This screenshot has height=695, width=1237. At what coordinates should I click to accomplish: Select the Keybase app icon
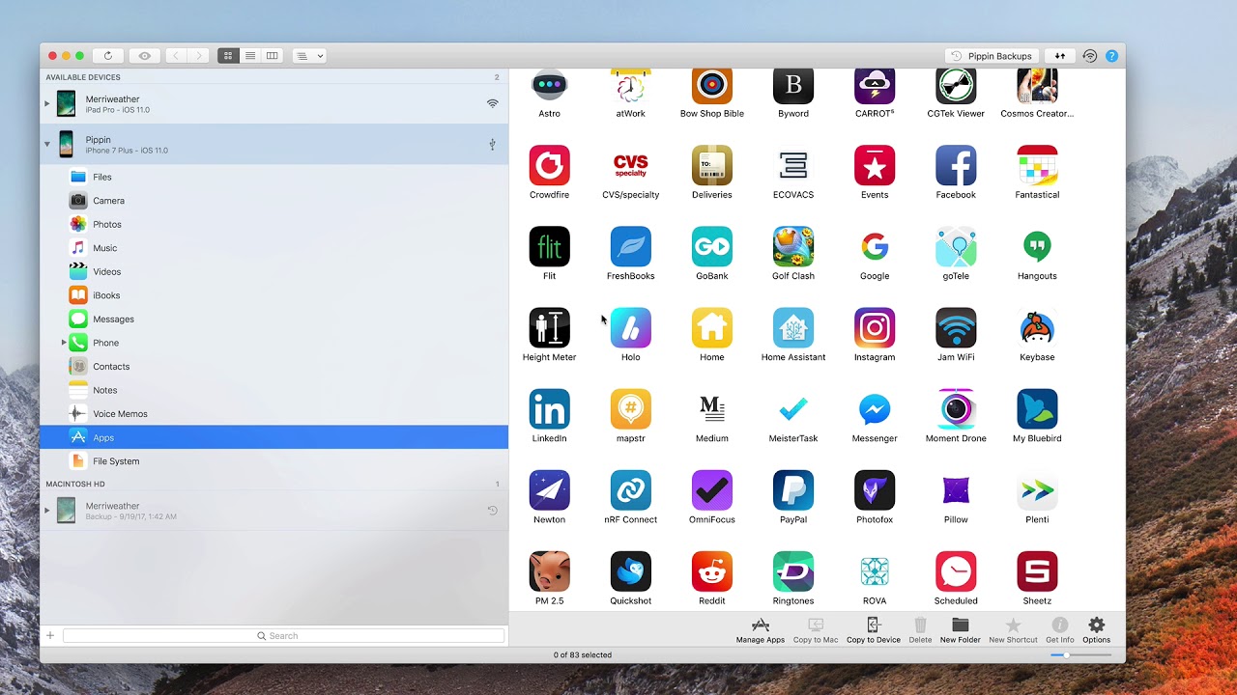tap(1037, 327)
